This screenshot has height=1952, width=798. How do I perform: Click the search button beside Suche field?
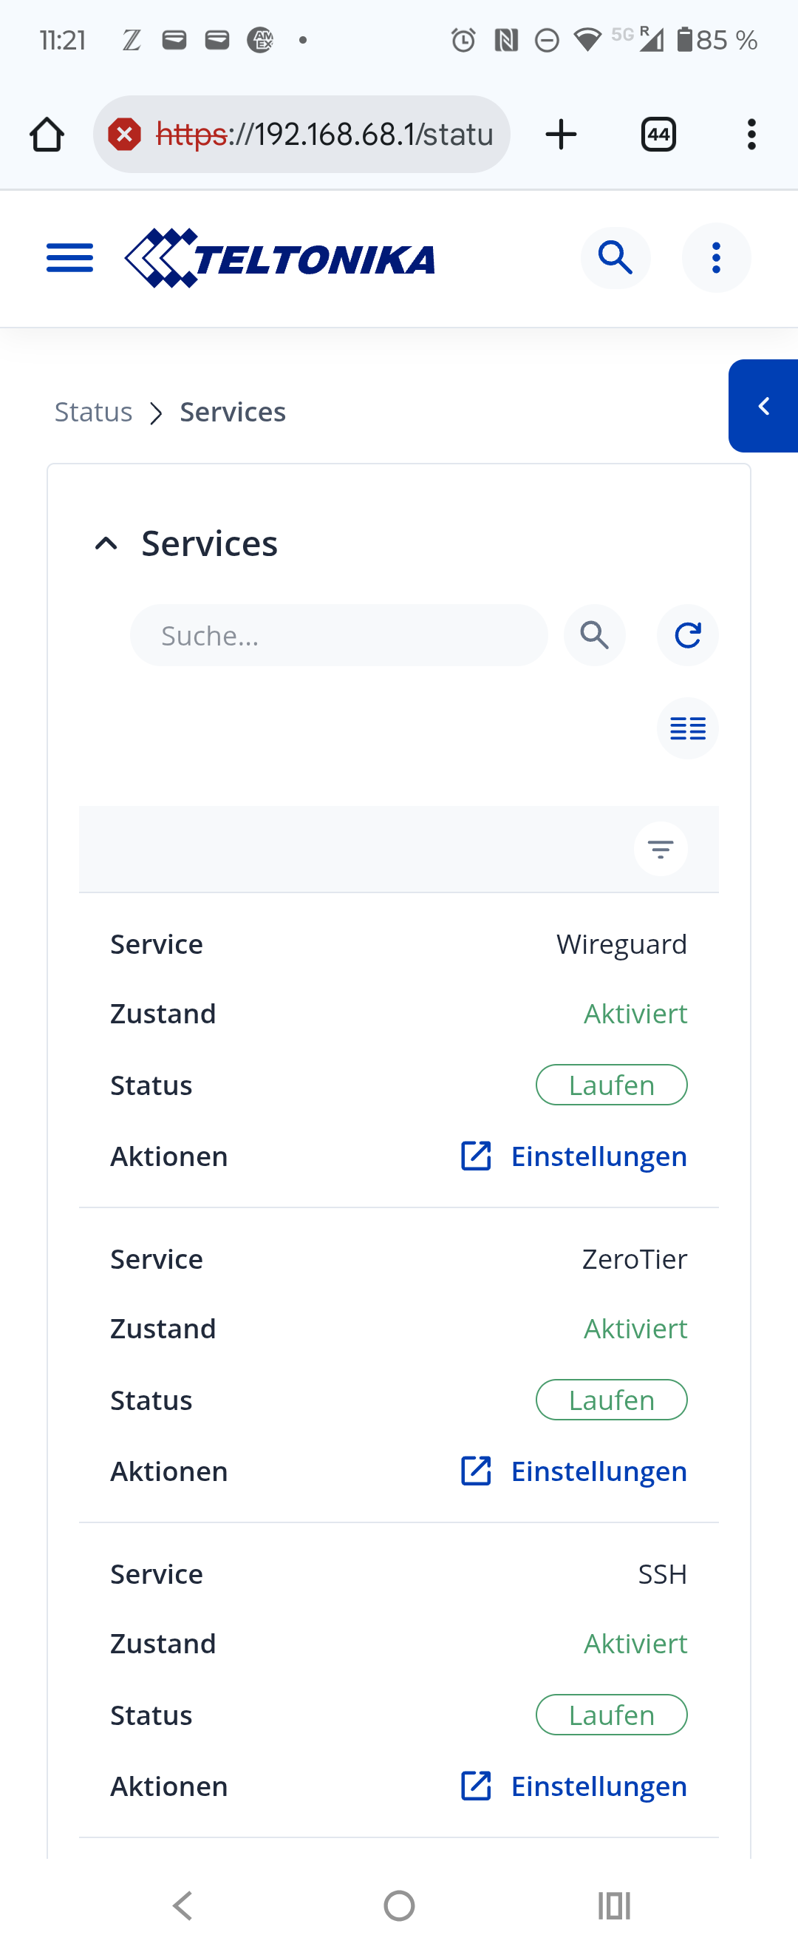point(594,635)
